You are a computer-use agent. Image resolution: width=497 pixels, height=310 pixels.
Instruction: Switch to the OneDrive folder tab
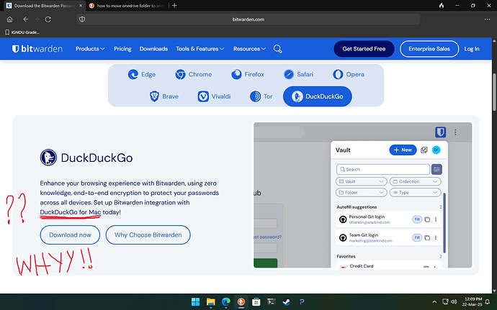tap(127, 5)
